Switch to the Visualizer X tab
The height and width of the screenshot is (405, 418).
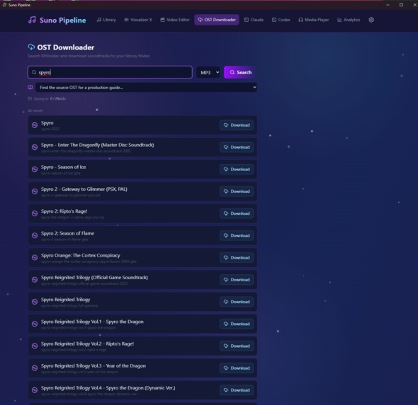[x=138, y=20]
